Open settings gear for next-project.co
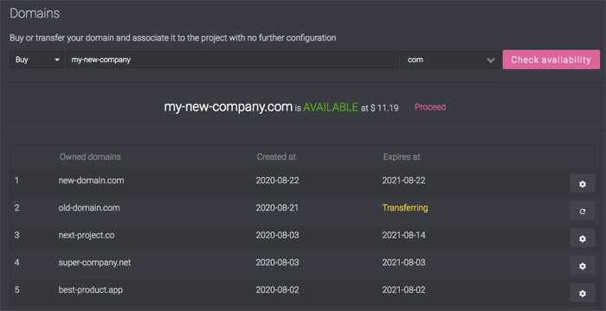The width and height of the screenshot is (606, 311). [583, 238]
